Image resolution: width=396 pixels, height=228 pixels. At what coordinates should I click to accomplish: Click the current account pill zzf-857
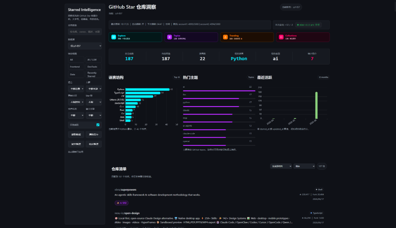291,7
